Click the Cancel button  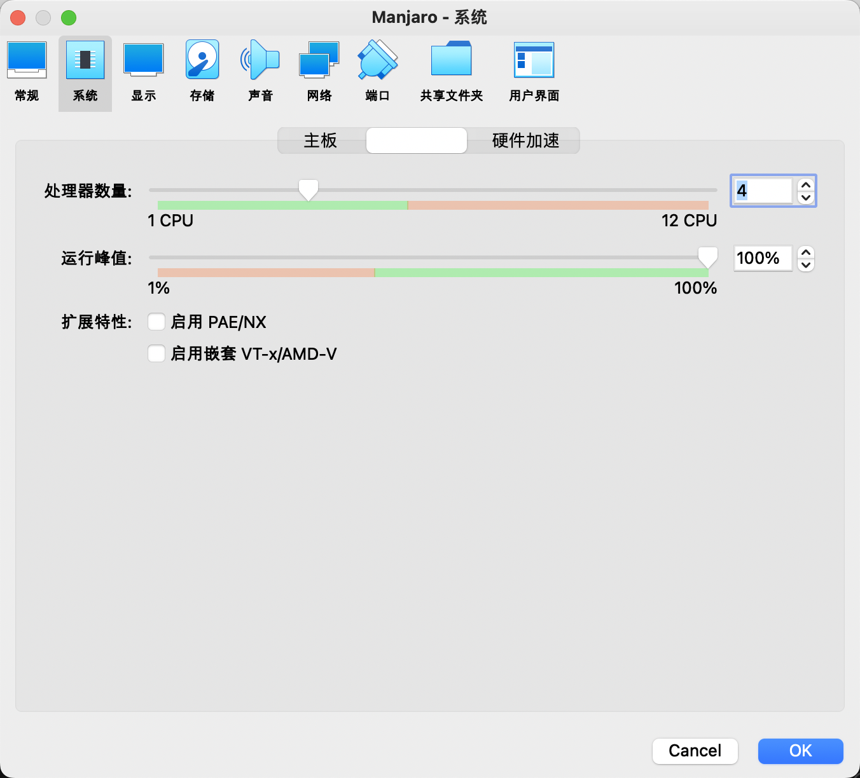695,751
